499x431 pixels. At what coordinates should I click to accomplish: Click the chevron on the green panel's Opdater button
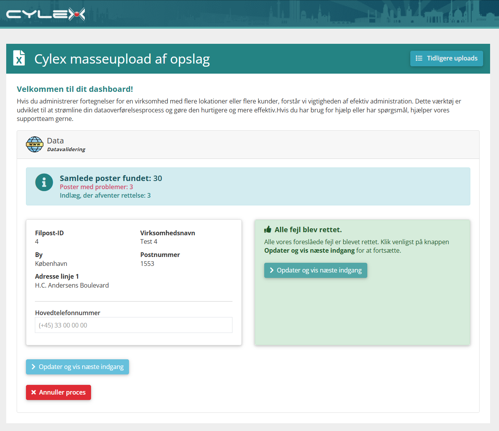[272, 270]
